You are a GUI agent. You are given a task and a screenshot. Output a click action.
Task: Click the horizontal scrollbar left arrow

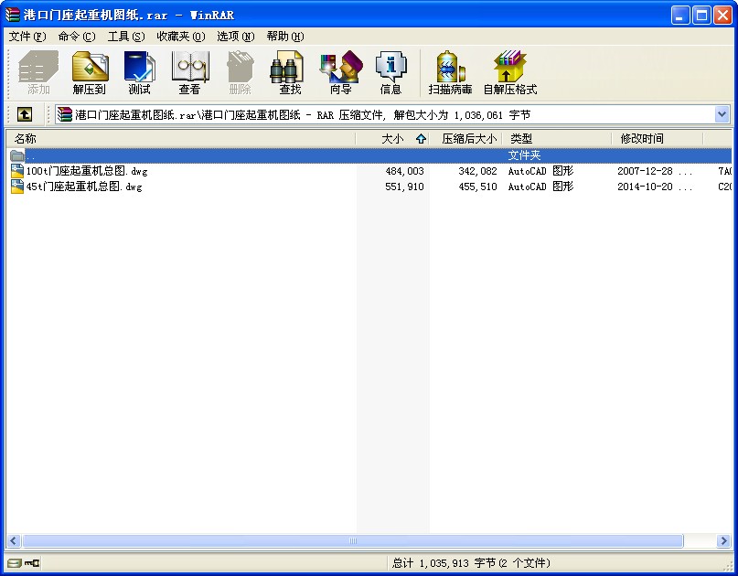13,540
